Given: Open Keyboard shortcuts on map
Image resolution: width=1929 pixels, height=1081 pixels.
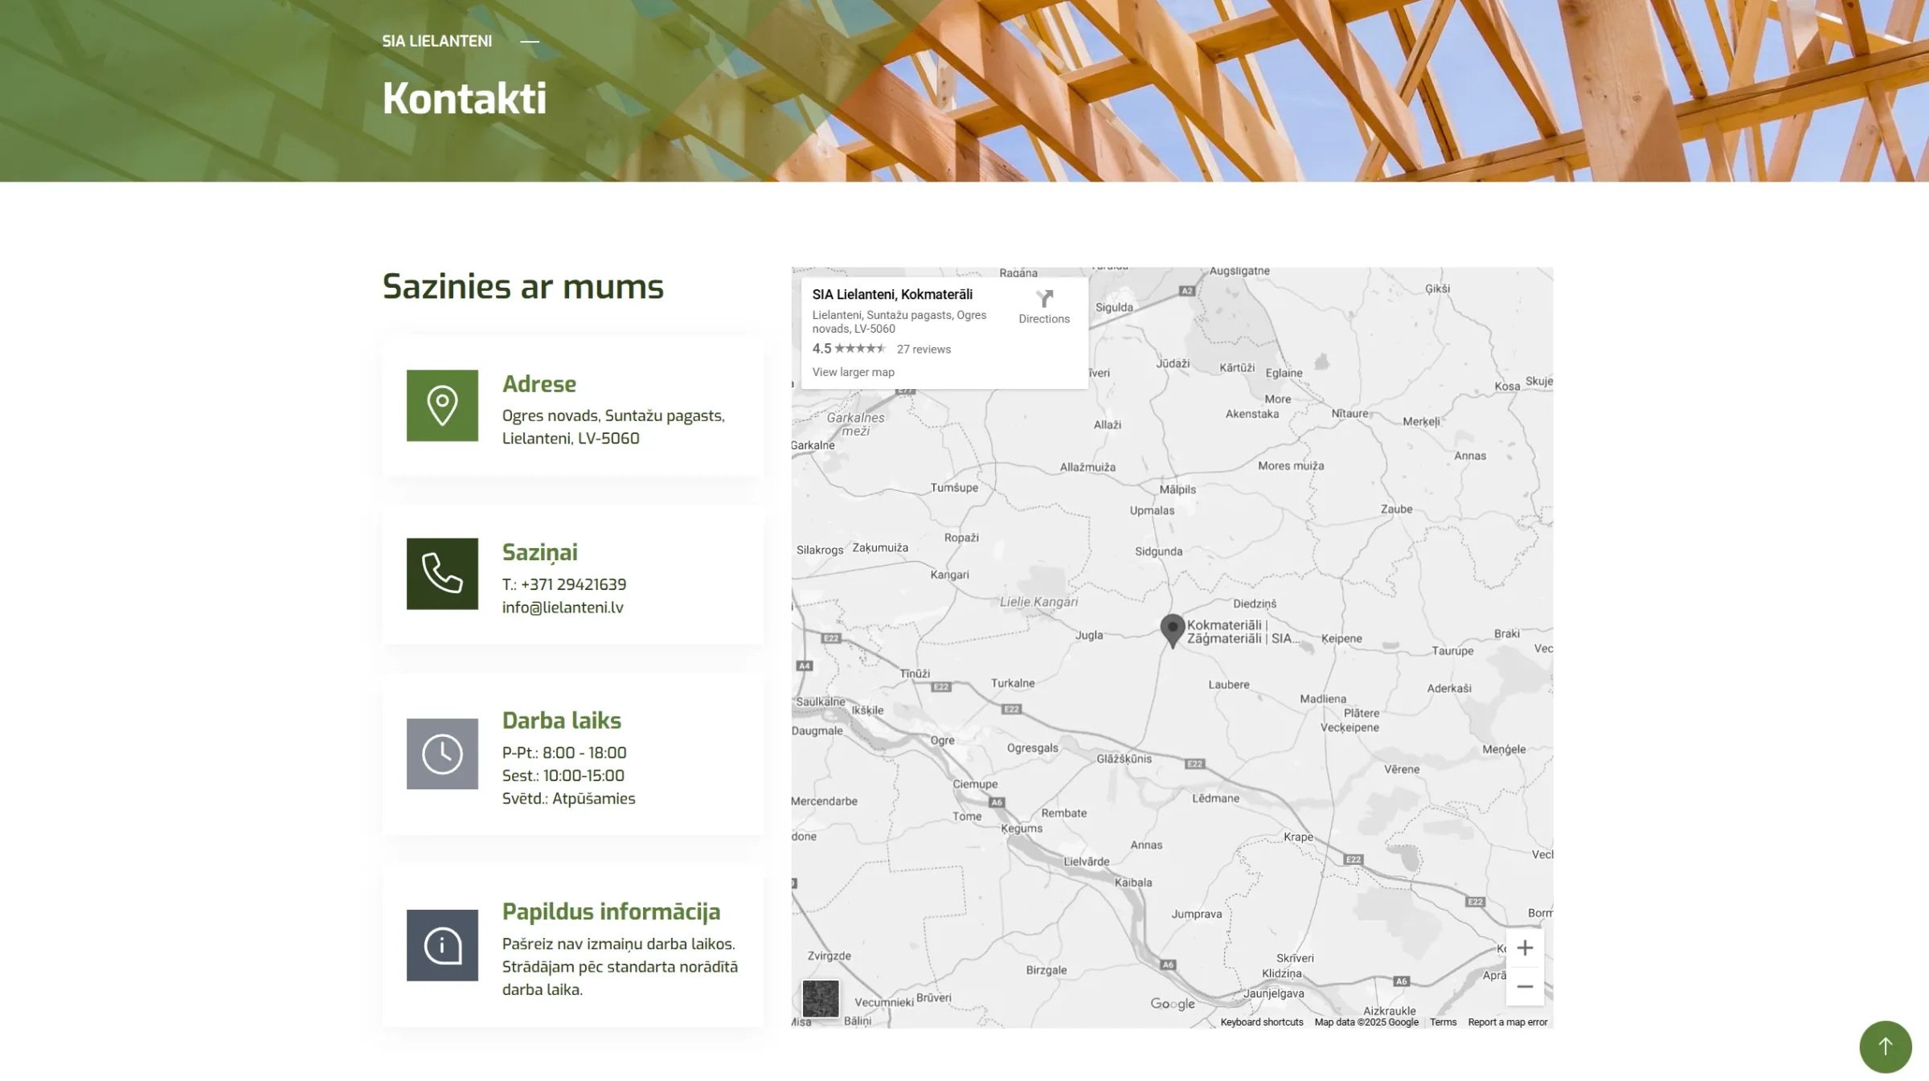Looking at the screenshot, I should pos(1262,1022).
